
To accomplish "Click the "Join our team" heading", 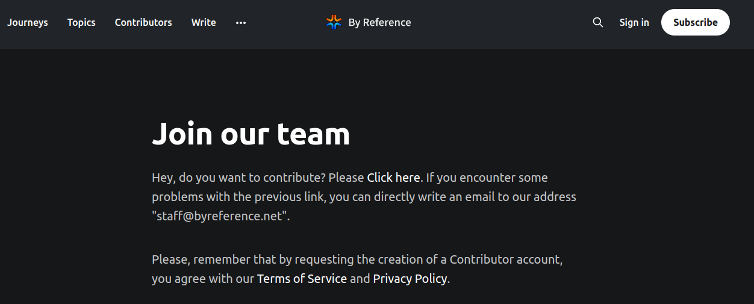I will 251,133.
